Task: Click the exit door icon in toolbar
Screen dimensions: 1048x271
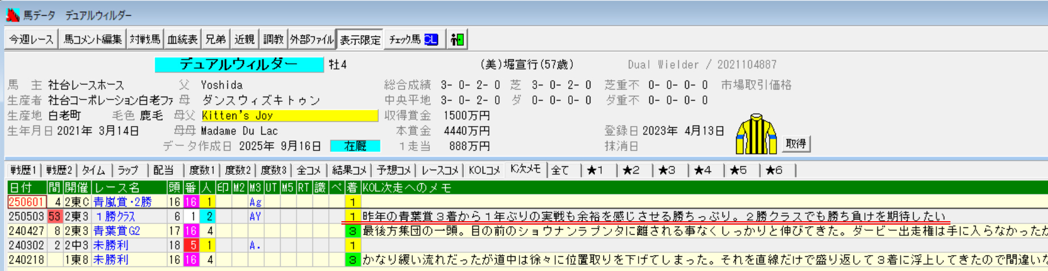Action: coord(457,40)
